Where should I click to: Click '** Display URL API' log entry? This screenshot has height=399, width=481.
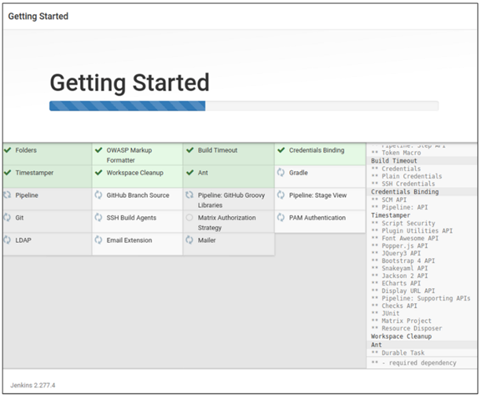403,291
